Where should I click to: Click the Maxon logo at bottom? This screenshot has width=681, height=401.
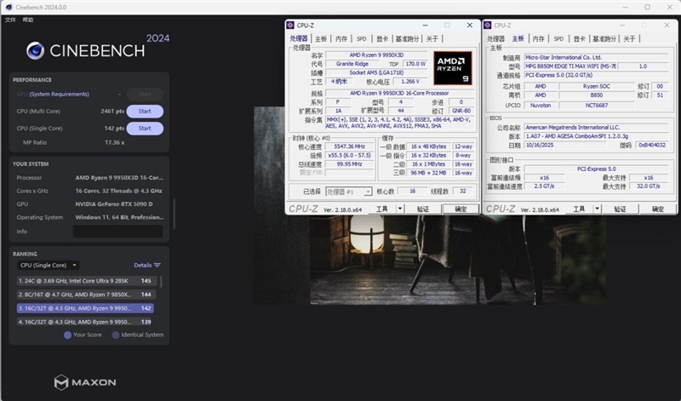(x=62, y=382)
